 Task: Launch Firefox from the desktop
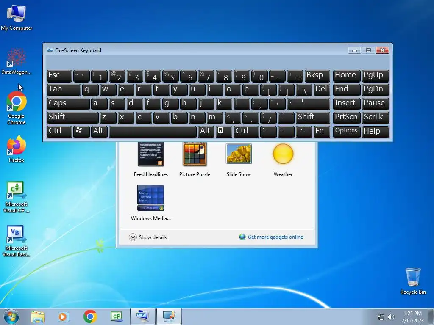click(x=17, y=149)
